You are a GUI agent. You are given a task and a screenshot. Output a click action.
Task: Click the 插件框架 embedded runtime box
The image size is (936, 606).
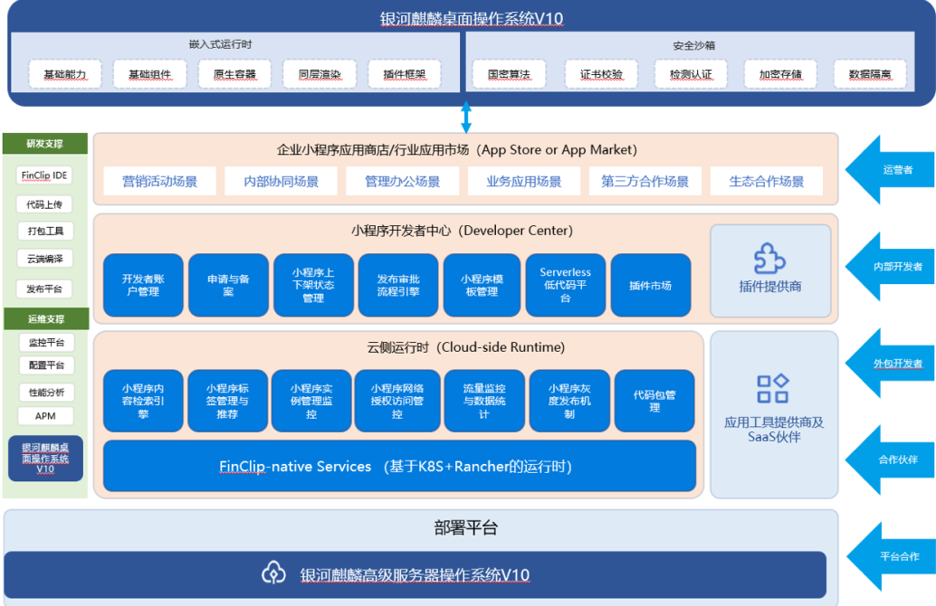click(x=398, y=74)
